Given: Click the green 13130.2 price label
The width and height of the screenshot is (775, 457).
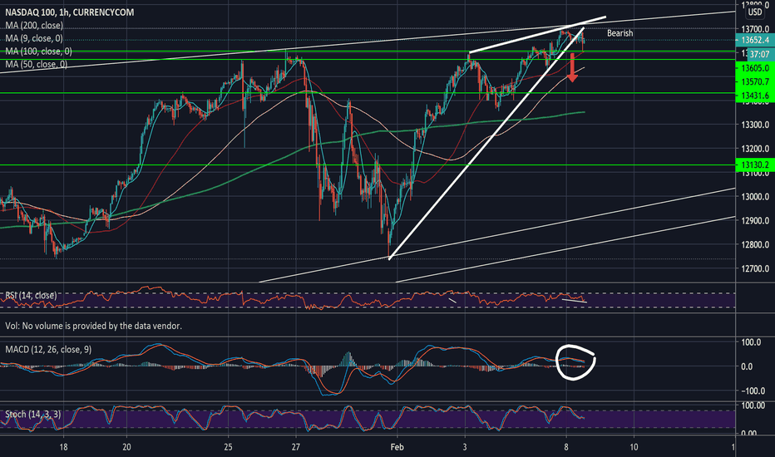Looking at the screenshot, I should coord(755,165).
